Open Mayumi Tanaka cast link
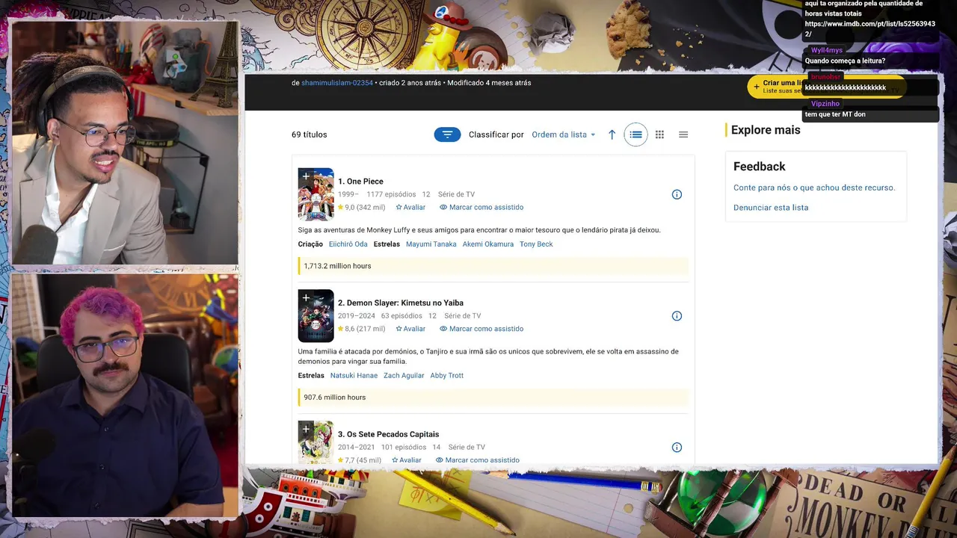This screenshot has width=957, height=538. [431, 244]
